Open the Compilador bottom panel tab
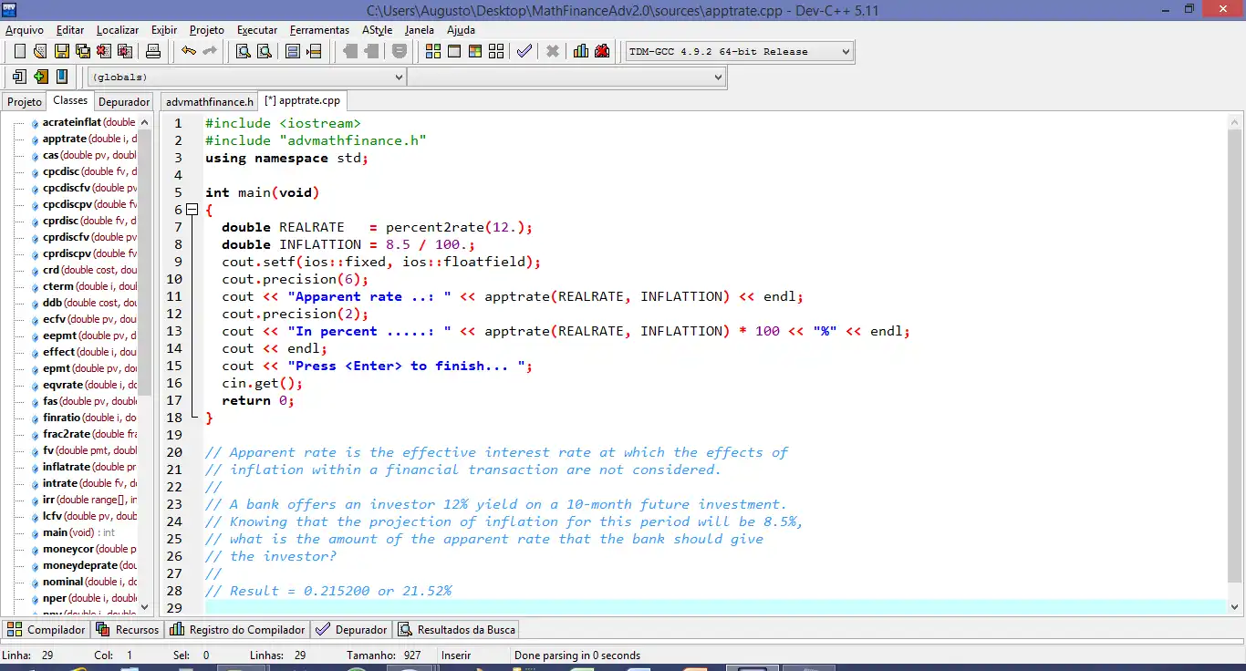Screen dimensions: 1246x671 [x=47, y=629]
